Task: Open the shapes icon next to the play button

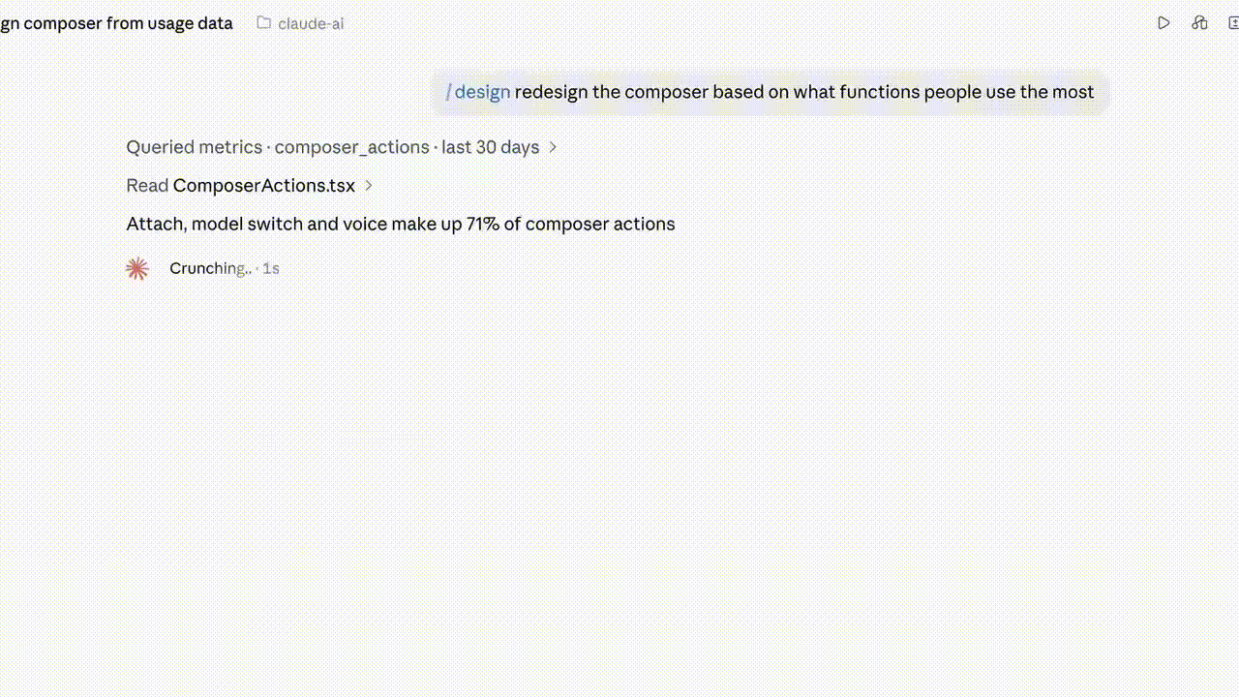Action: (x=1200, y=23)
